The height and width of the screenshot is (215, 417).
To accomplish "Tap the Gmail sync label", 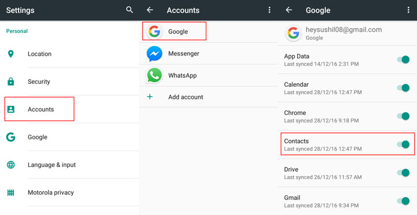I will pyautogui.click(x=292, y=198).
